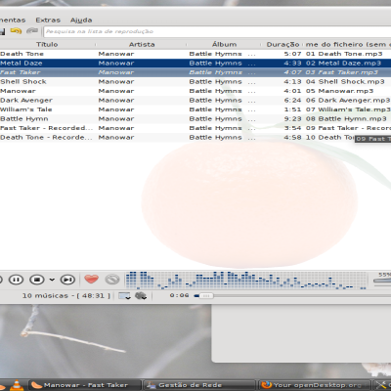This screenshot has width=391, height=391.
Task: Click the 05 Manowar.mp3 file name
Action: 339,91
